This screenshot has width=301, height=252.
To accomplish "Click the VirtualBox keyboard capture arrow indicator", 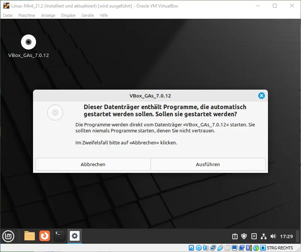I will click(263, 248).
